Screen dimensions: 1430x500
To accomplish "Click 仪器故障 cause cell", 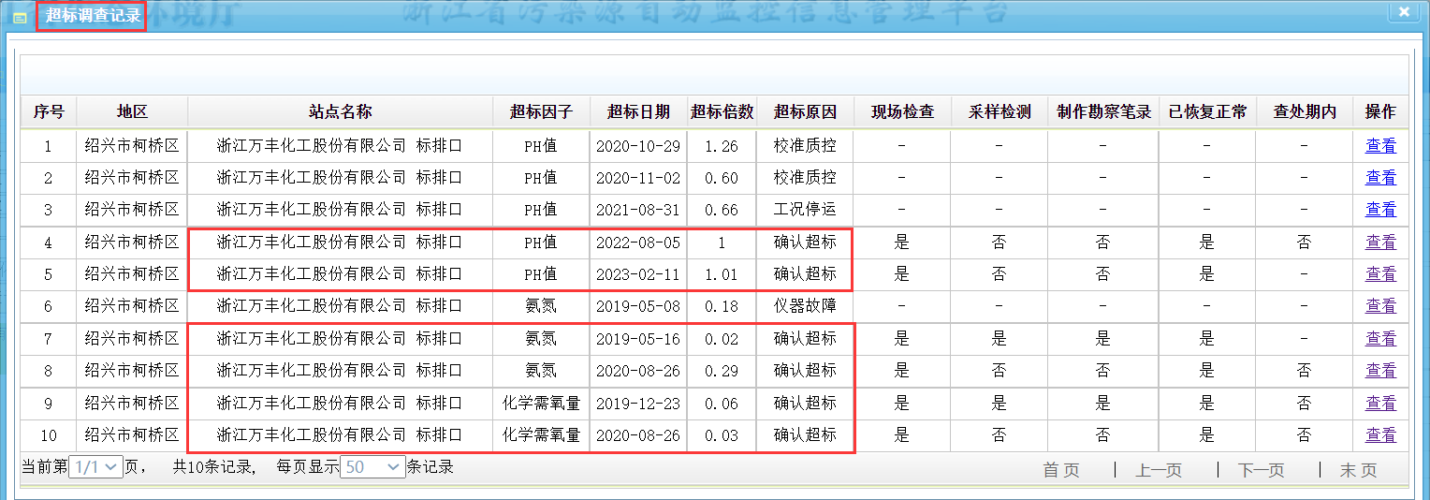I will pyautogui.click(x=805, y=306).
